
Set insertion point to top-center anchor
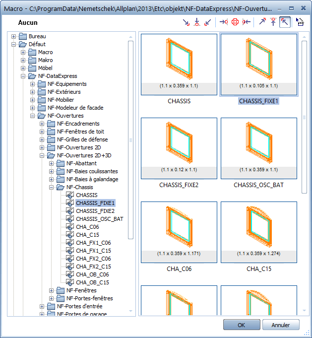(x=273, y=22)
